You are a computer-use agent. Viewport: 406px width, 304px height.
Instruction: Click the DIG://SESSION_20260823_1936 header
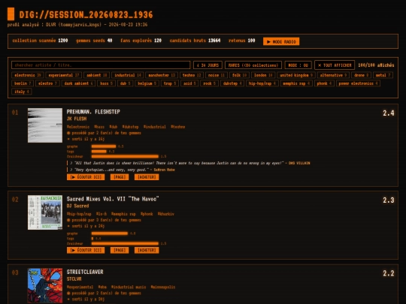(86, 15)
